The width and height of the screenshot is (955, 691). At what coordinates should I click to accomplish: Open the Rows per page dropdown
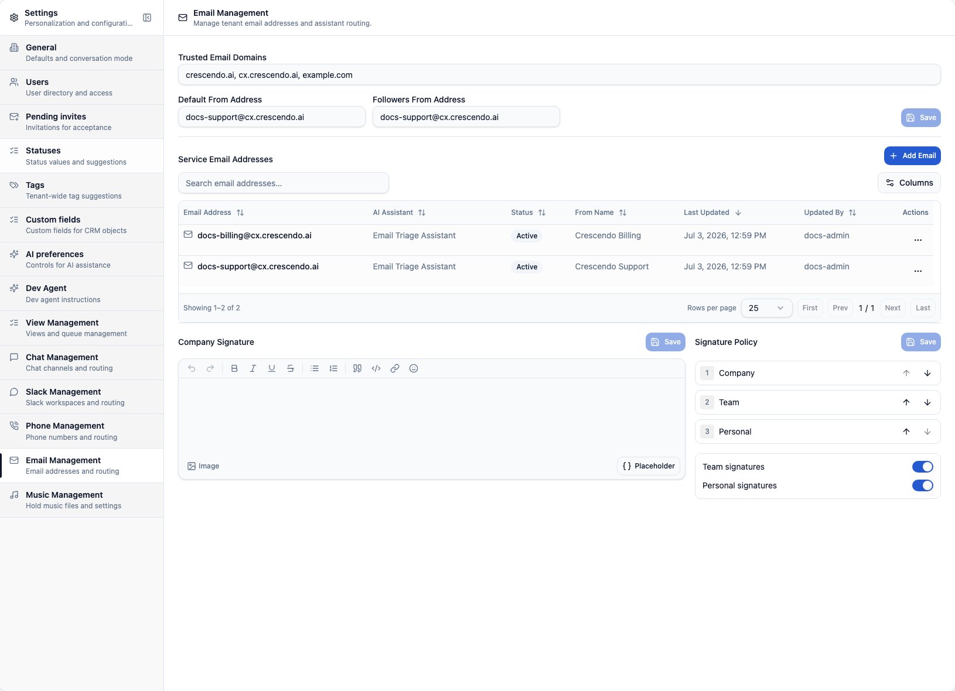(x=766, y=308)
